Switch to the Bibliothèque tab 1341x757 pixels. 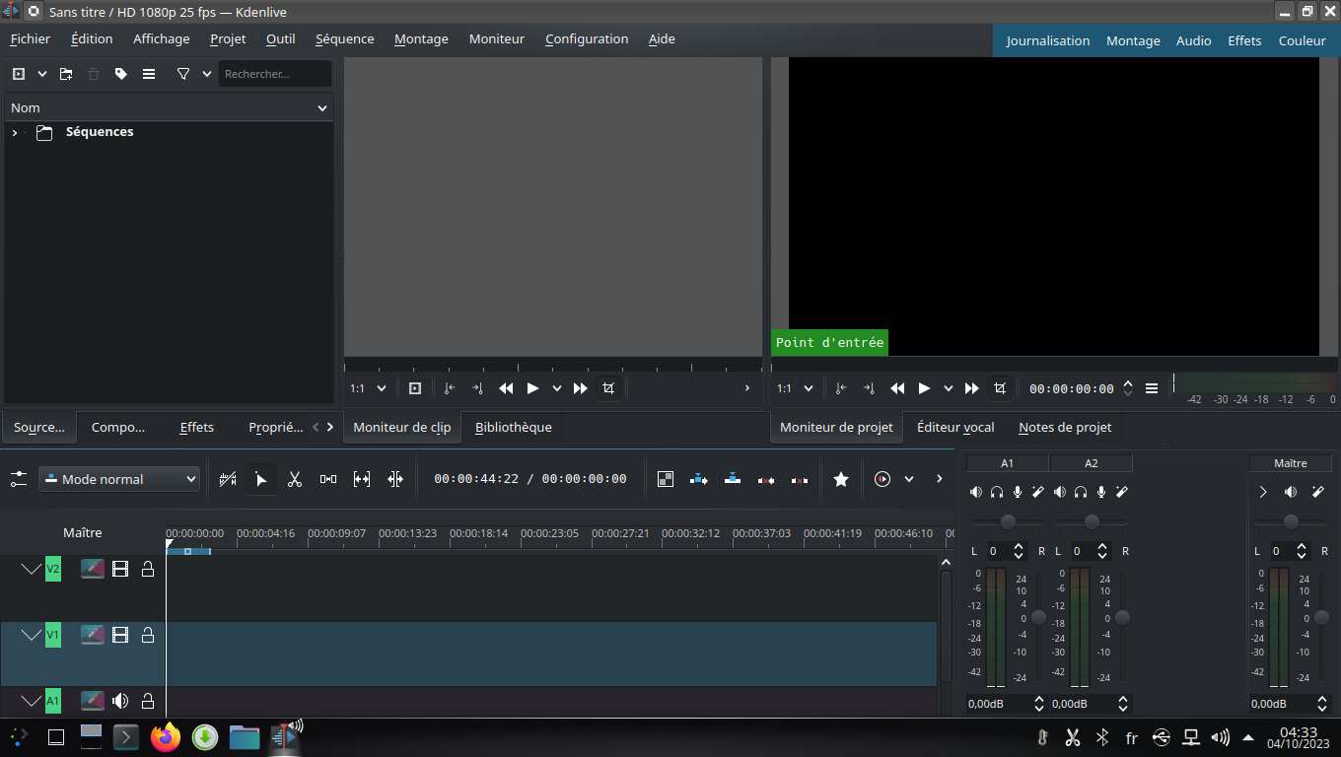point(513,427)
